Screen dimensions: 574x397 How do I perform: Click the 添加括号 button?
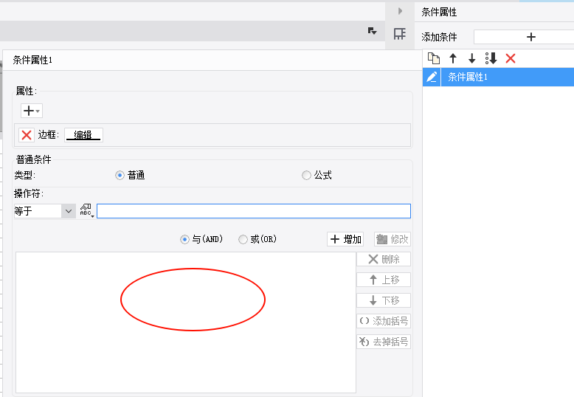point(384,321)
